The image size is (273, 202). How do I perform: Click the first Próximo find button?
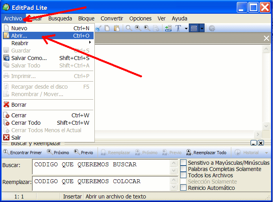point(58,152)
